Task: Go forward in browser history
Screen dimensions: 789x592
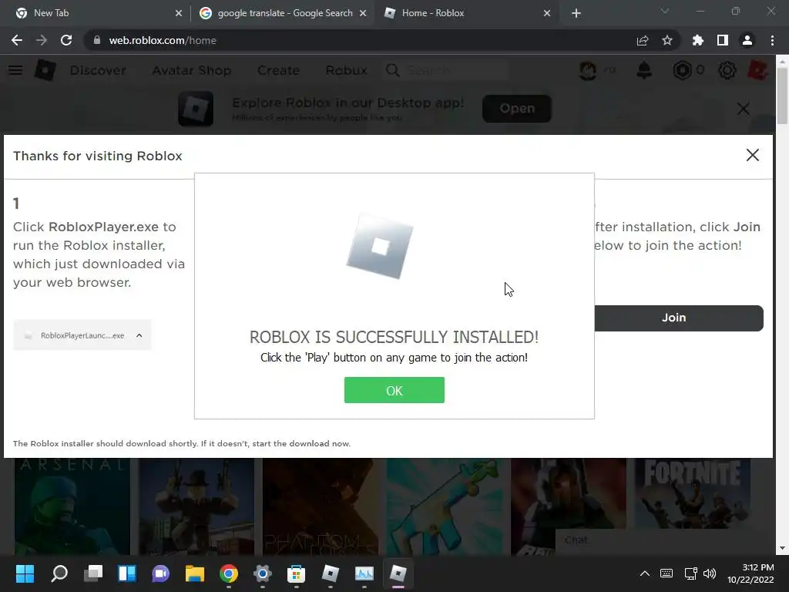Action: 42,40
